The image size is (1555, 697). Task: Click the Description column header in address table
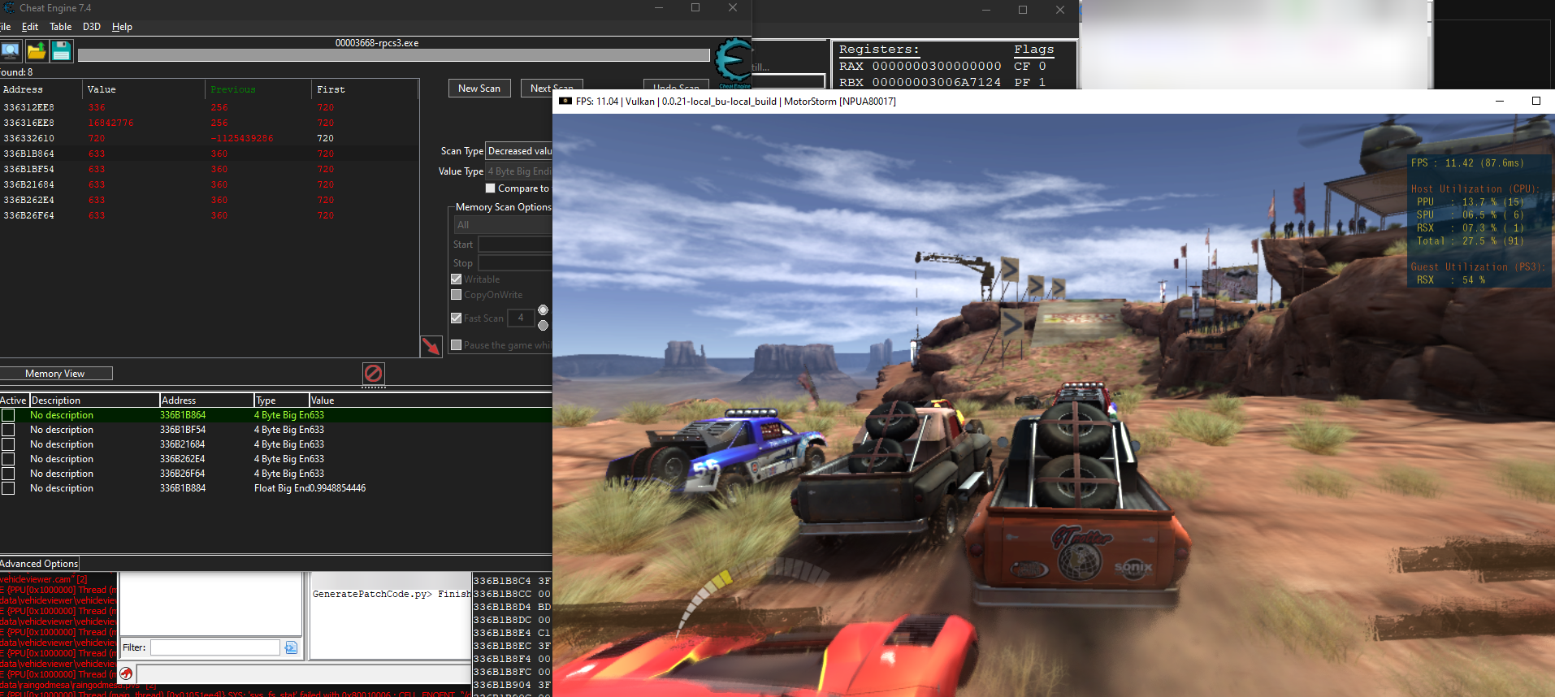point(94,400)
